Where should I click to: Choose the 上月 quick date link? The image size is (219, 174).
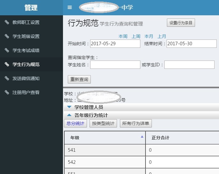click(x=162, y=36)
